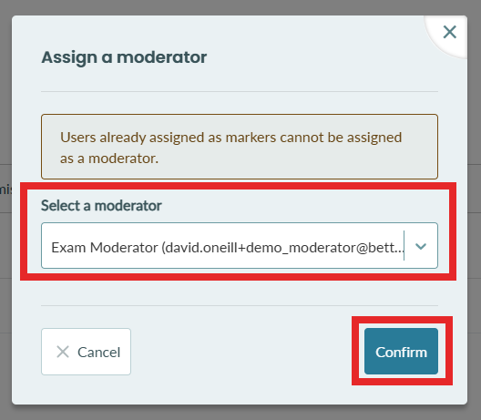Click the dimmed backdrop below the dialog
This screenshot has width=481, height=420.
[x=240, y=413]
